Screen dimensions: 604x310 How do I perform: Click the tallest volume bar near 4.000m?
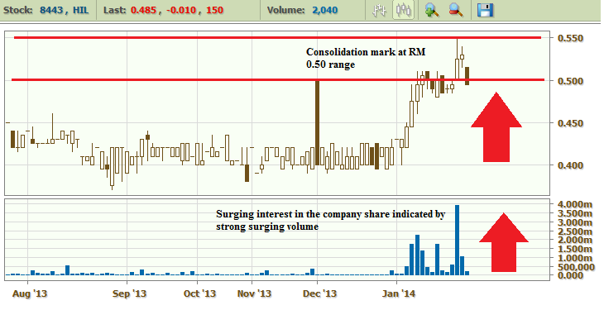(x=458, y=240)
